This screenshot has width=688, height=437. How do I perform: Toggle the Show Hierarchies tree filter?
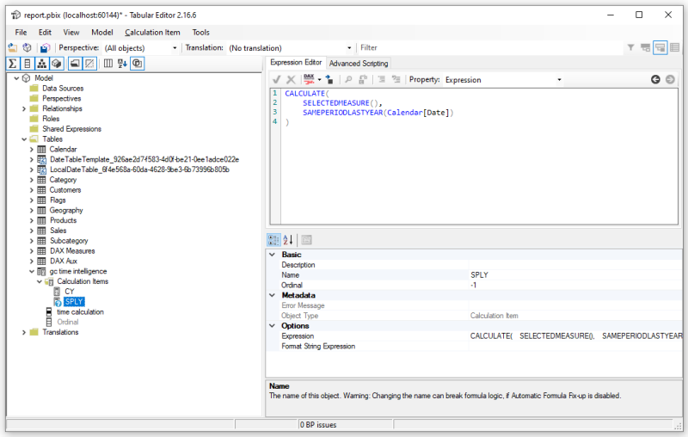pyautogui.click(x=42, y=64)
